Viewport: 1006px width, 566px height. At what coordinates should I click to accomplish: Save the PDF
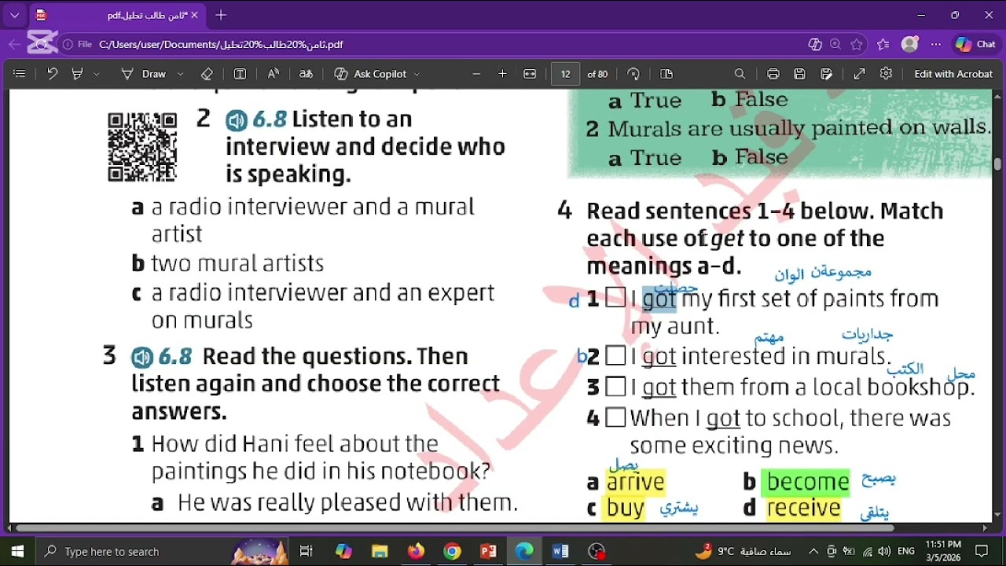800,74
